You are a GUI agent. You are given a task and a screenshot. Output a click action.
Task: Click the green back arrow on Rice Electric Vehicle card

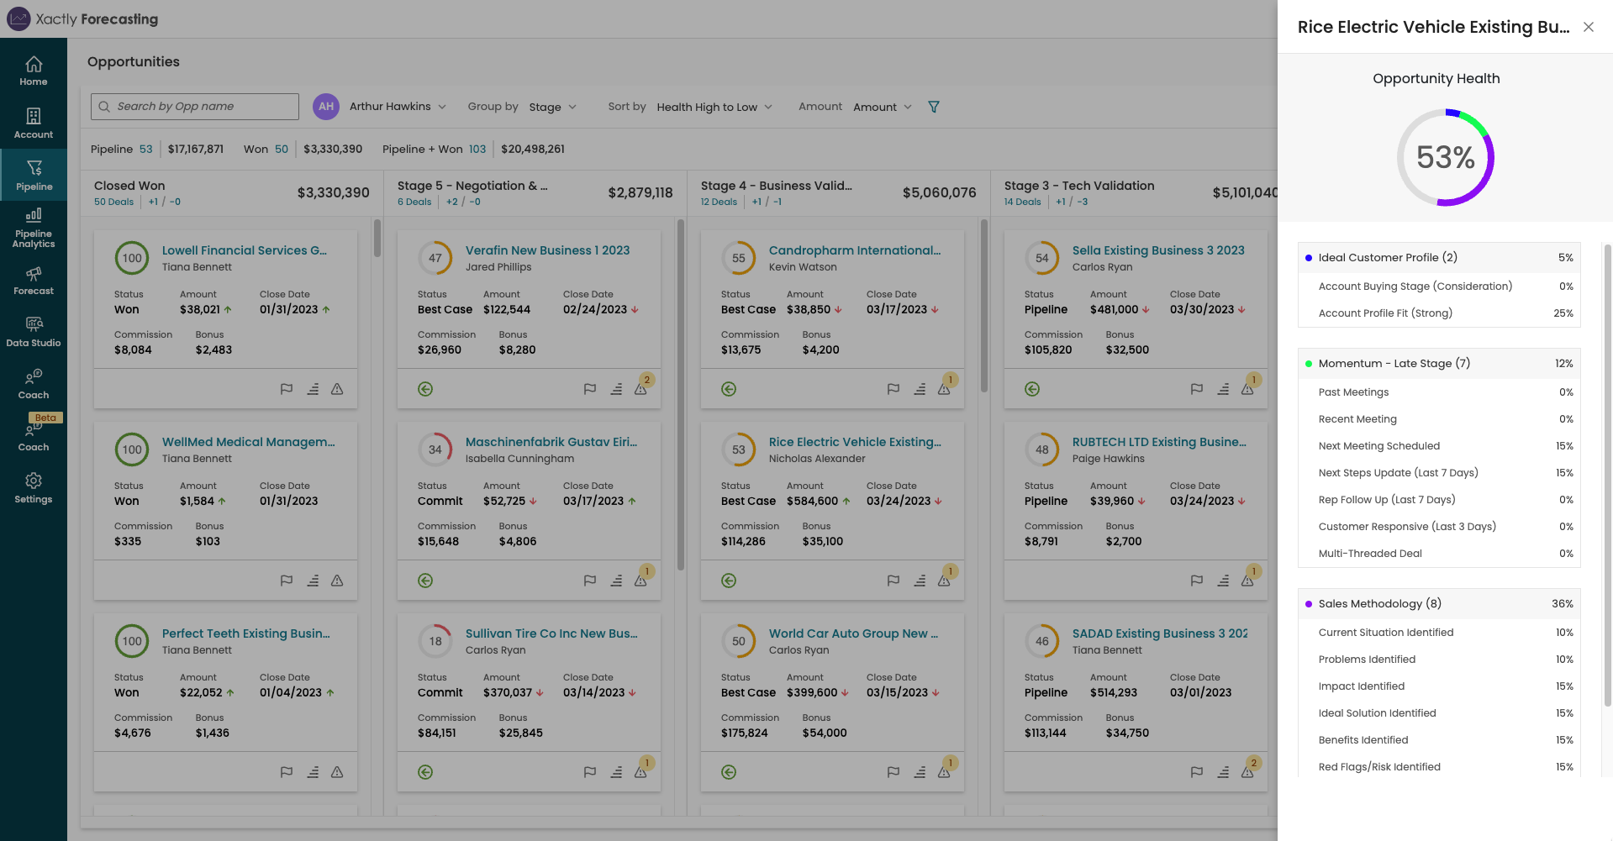(x=728, y=580)
